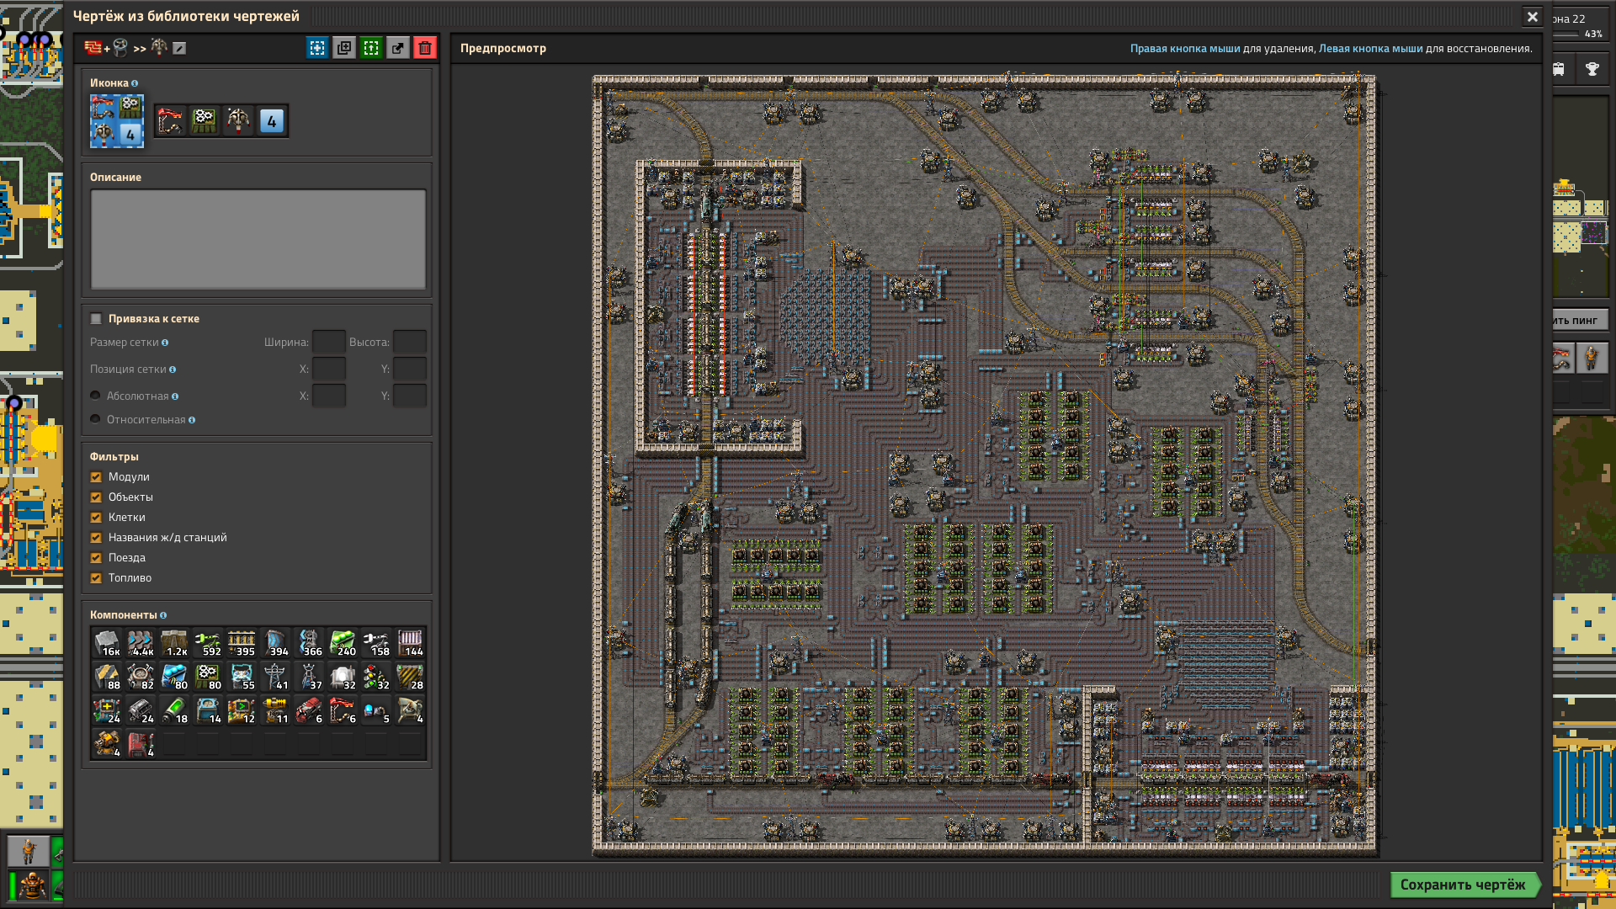Click the transport belt component with 4.4к
This screenshot has width=1616, height=909.
pyautogui.click(x=141, y=643)
